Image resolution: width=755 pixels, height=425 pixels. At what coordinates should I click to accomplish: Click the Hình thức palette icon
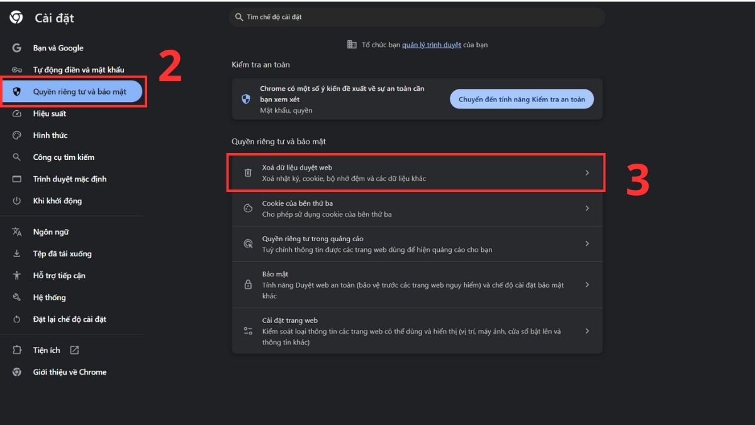point(17,135)
